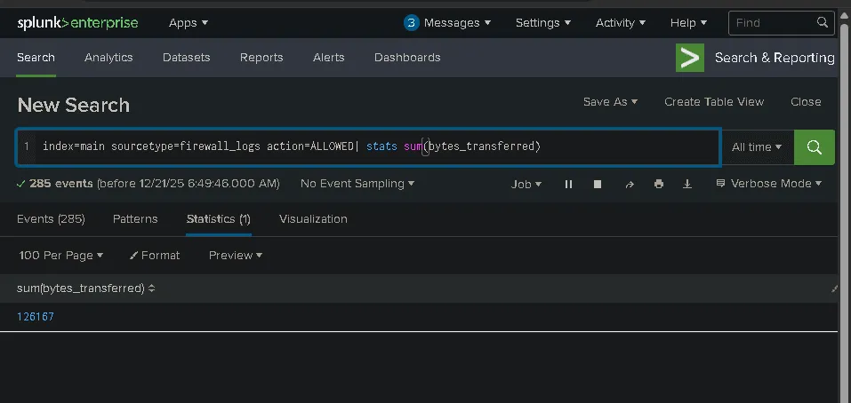
Task: Expand the Verbose Mode dropdown
Action: 768,184
